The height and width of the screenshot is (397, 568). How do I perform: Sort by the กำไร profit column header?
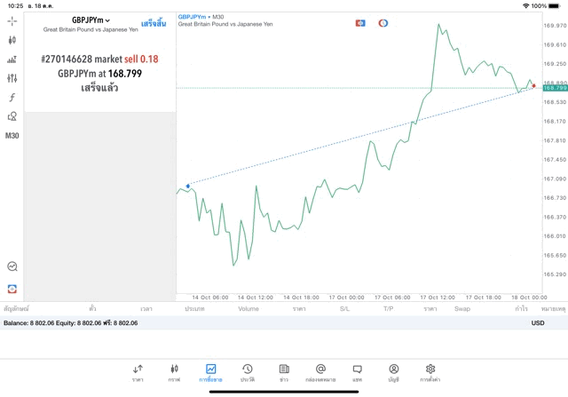pyautogui.click(x=521, y=309)
